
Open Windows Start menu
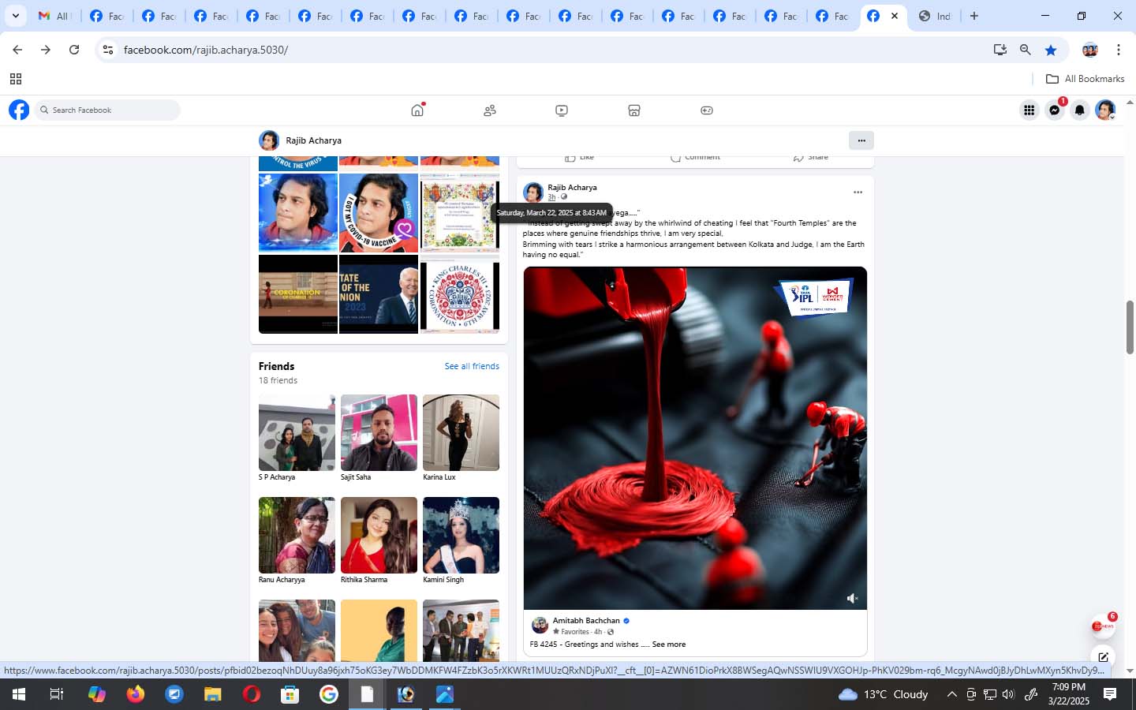click(19, 694)
